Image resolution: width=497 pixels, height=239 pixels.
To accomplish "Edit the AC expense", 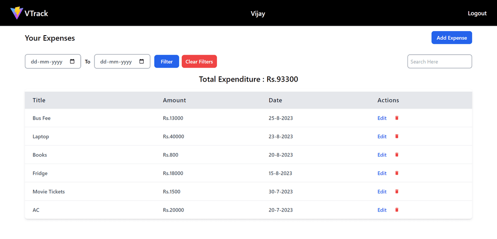I will pos(382,210).
